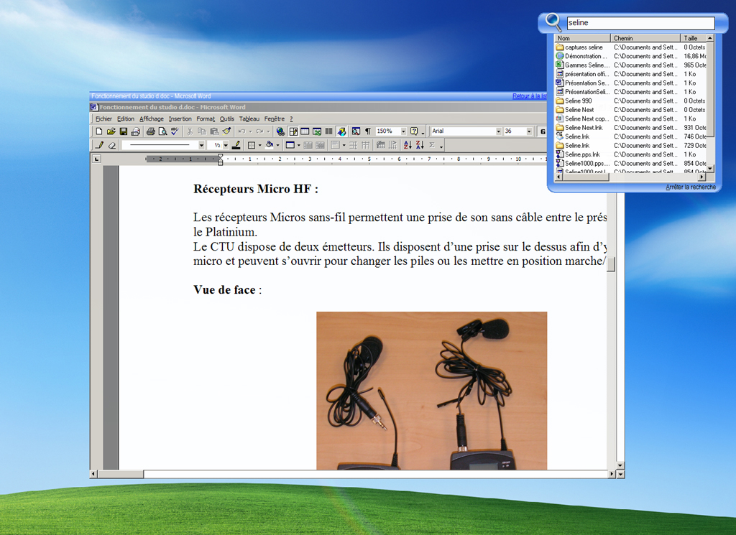Toggle the Document Map view

[356, 131]
